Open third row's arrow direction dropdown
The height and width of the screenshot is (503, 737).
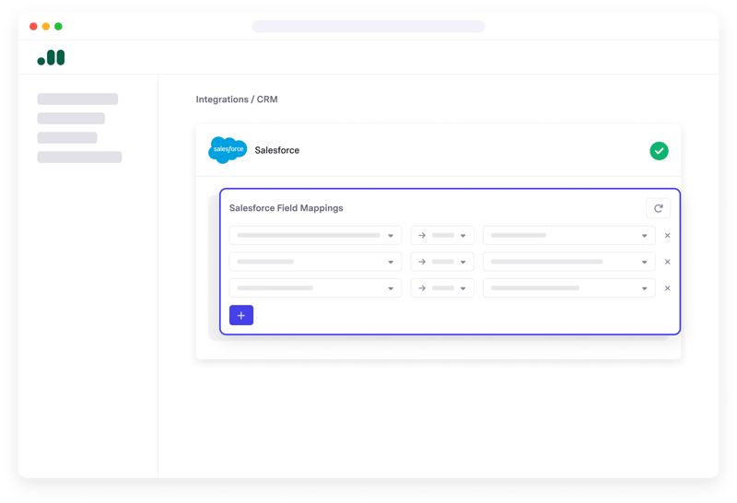click(x=442, y=288)
